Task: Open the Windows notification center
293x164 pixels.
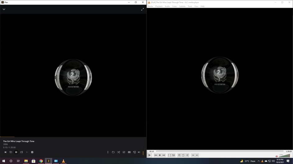Action: [x=288, y=161]
